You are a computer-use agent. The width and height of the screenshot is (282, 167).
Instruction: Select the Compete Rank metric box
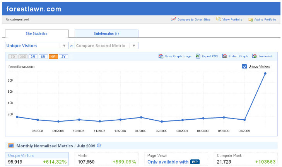pos(246,159)
